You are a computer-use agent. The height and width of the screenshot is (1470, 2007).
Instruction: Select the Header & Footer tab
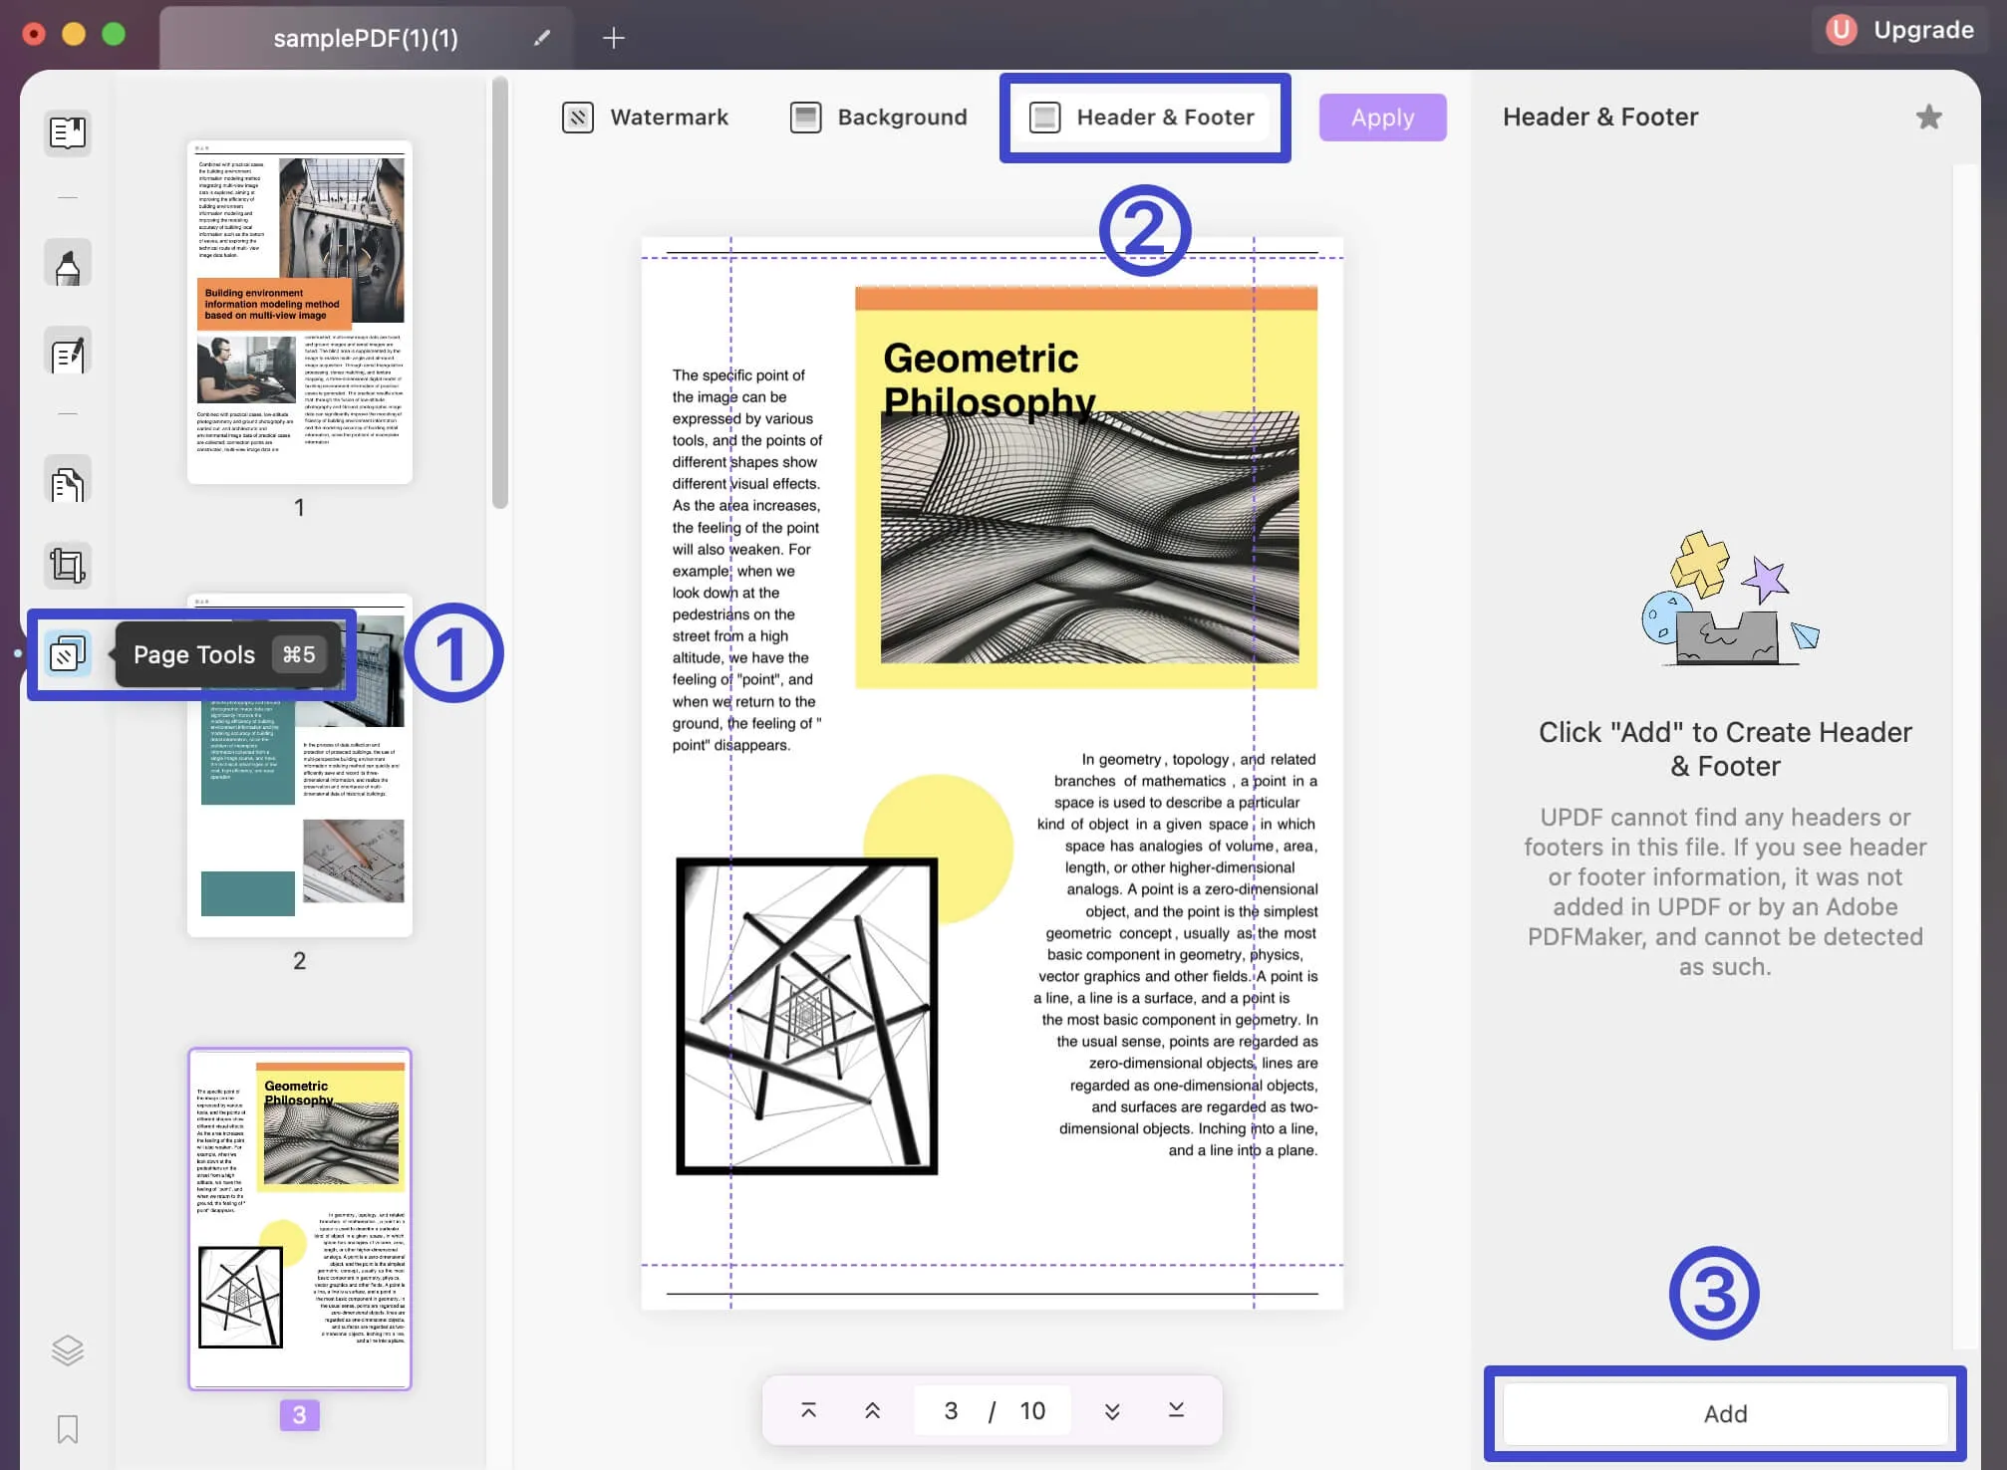coord(1144,118)
